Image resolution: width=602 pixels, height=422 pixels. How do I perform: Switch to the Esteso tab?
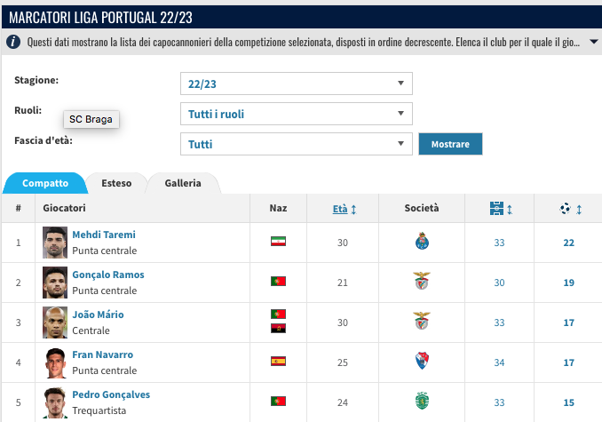click(x=116, y=183)
